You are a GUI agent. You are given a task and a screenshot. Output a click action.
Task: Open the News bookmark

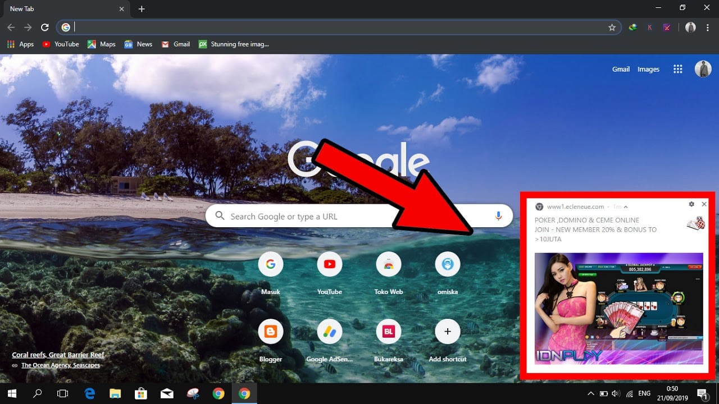click(x=138, y=44)
